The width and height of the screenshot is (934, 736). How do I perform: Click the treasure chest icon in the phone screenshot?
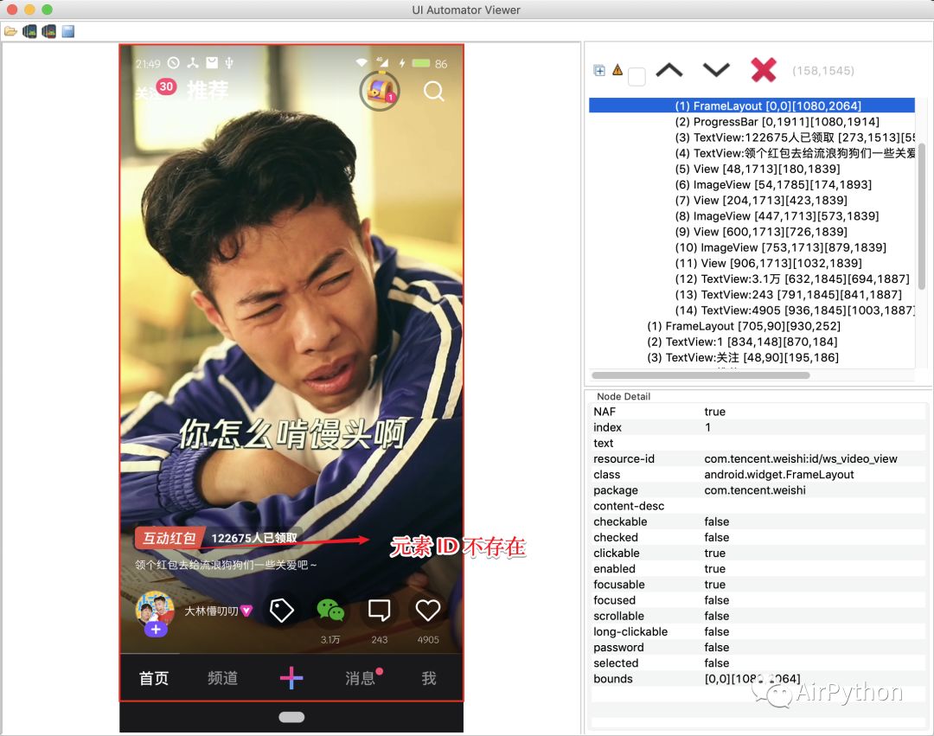(380, 91)
